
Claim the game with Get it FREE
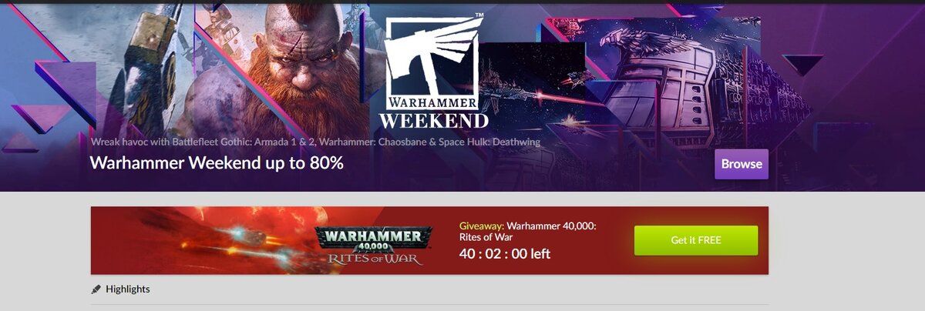pyautogui.click(x=695, y=240)
